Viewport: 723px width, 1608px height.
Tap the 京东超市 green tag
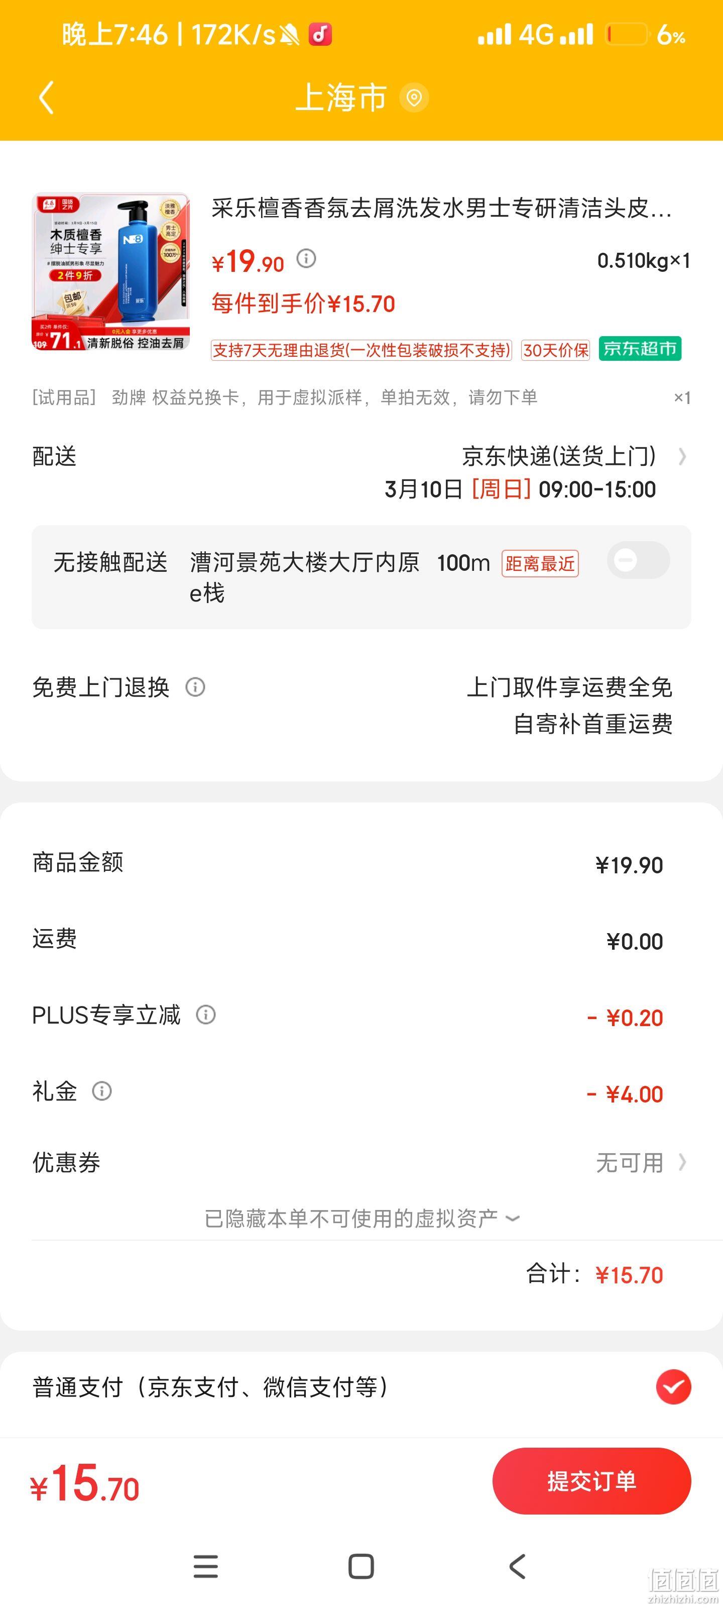pyautogui.click(x=640, y=348)
